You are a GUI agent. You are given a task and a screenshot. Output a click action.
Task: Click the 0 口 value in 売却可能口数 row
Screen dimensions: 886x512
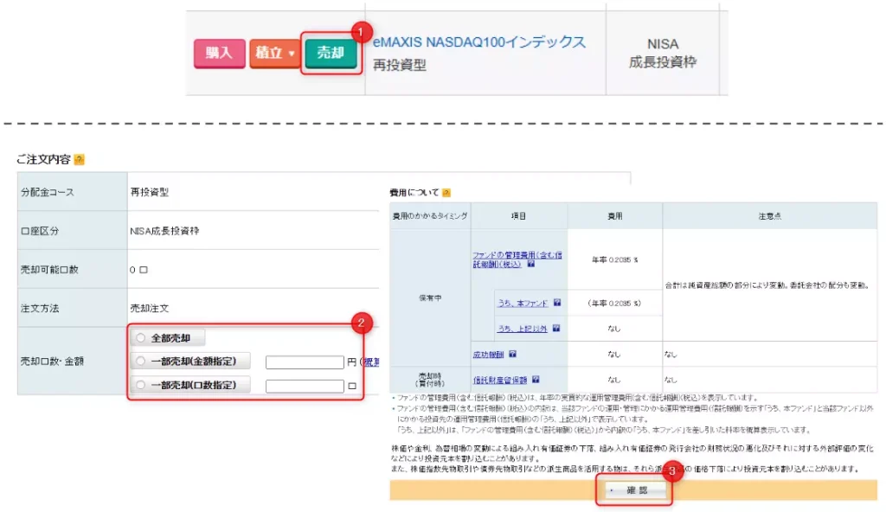click(x=138, y=270)
